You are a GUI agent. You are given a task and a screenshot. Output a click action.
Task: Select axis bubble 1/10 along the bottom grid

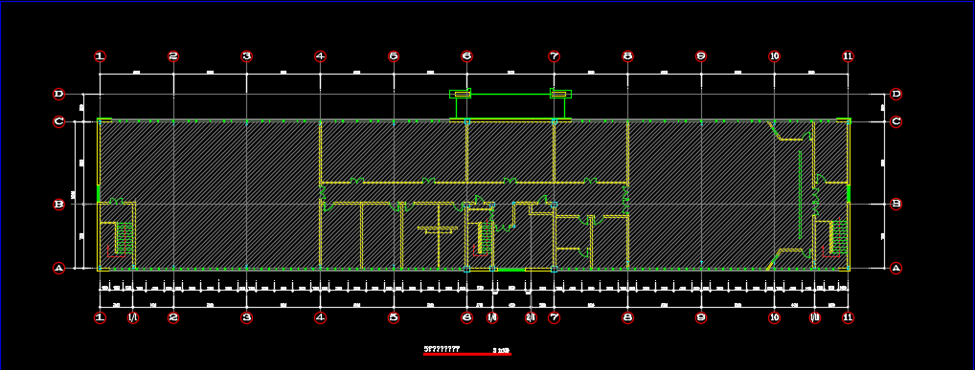point(815,317)
